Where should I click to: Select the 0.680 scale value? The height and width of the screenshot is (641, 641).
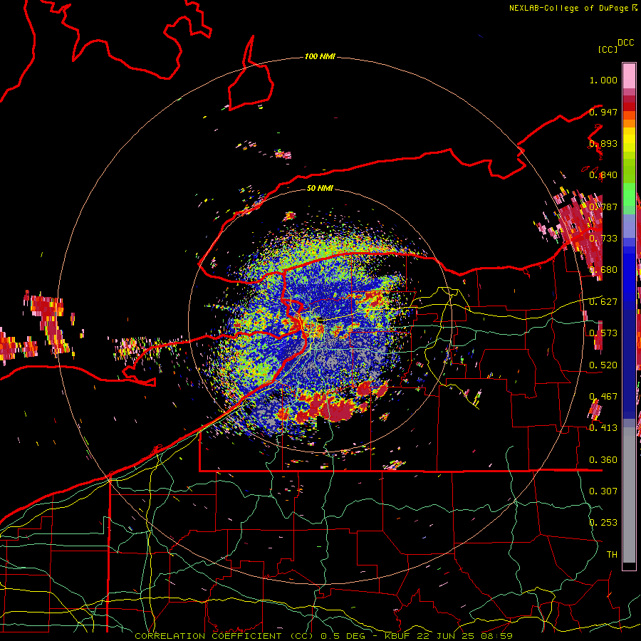pyautogui.click(x=603, y=270)
